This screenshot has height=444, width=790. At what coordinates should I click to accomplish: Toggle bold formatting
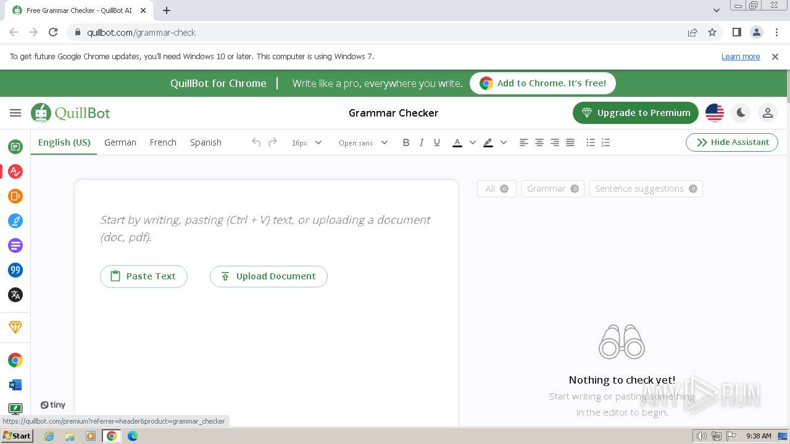point(406,142)
